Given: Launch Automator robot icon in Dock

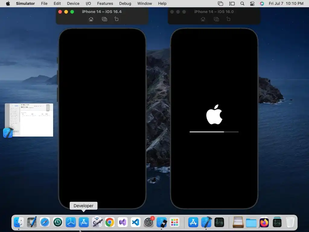Looking at the screenshot, I should click(97, 222).
